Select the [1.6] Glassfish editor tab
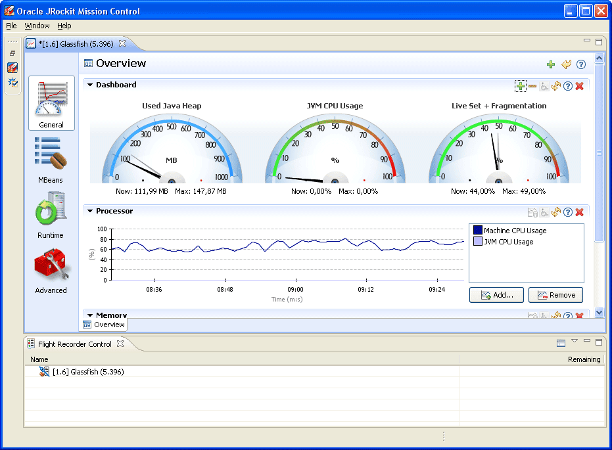The height and width of the screenshot is (450, 612). tap(76, 43)
